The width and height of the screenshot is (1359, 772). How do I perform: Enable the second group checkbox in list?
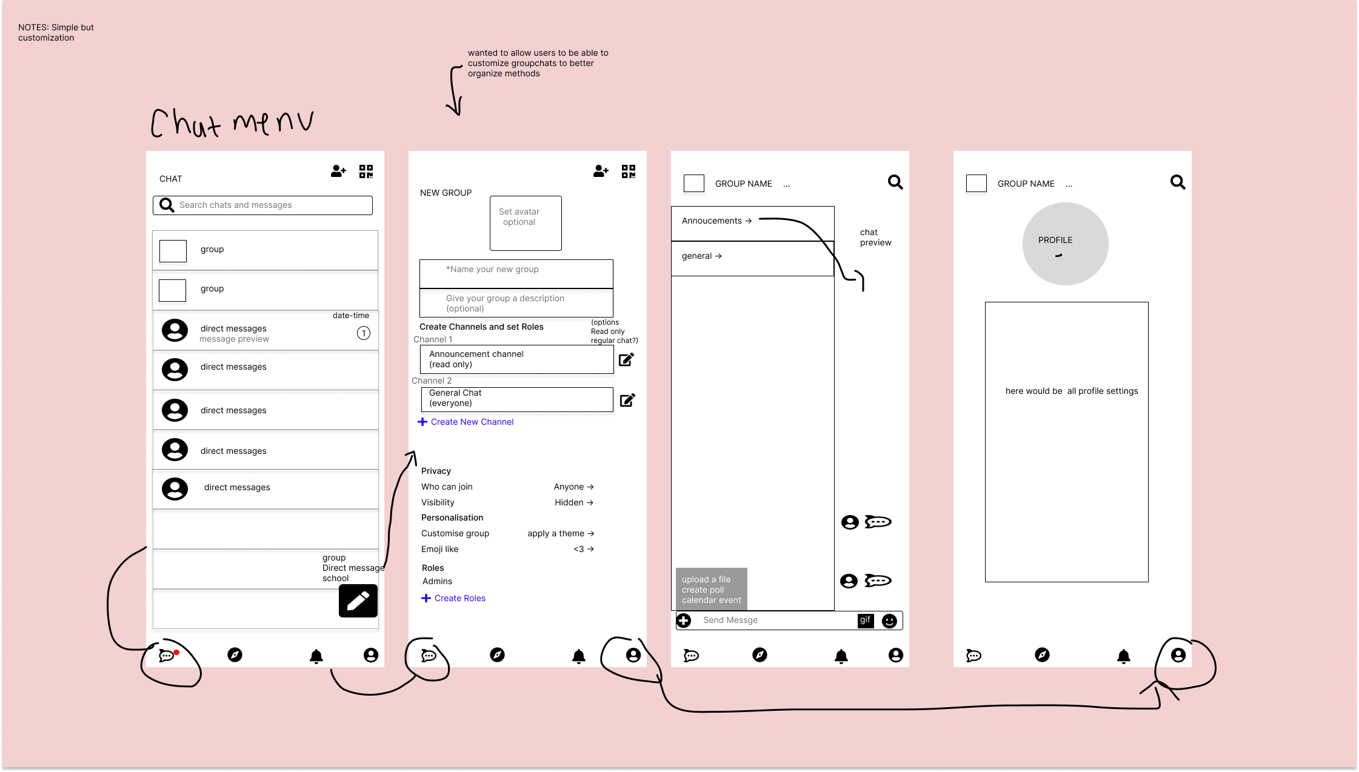pyautogui.click(x=173, y=288)
